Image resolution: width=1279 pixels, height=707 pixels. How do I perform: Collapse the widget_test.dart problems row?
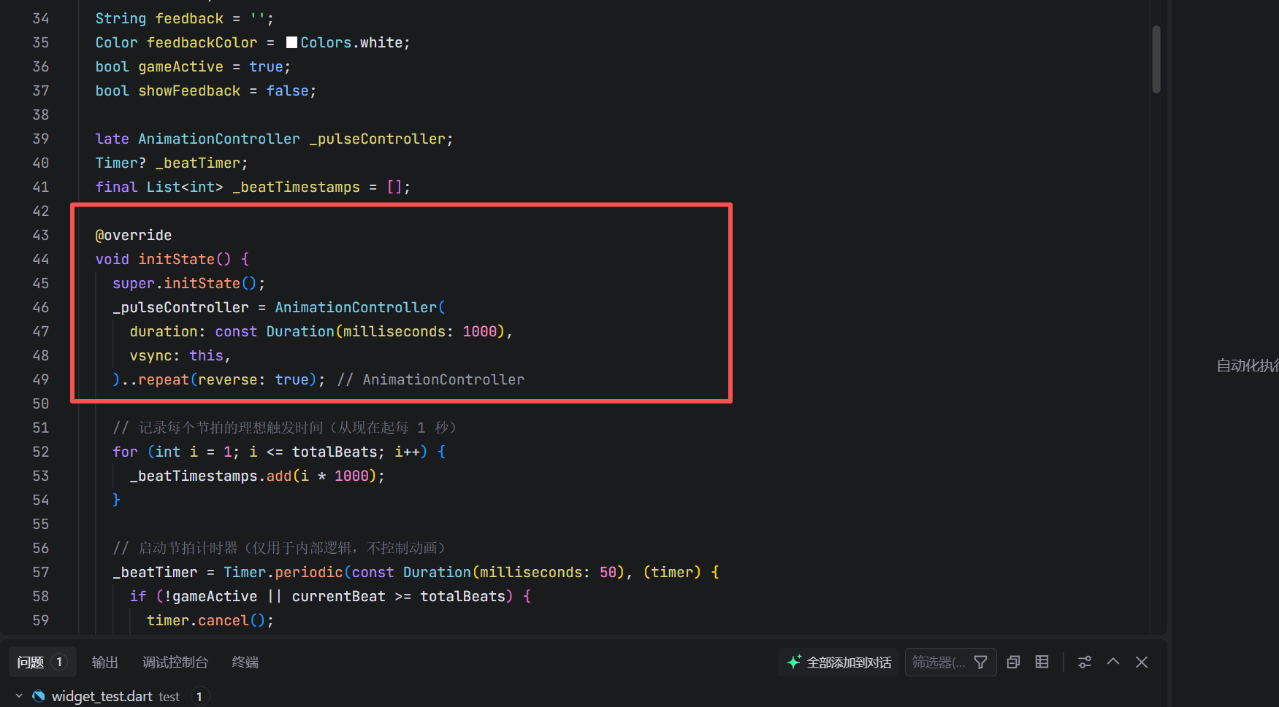coord(19,696)
